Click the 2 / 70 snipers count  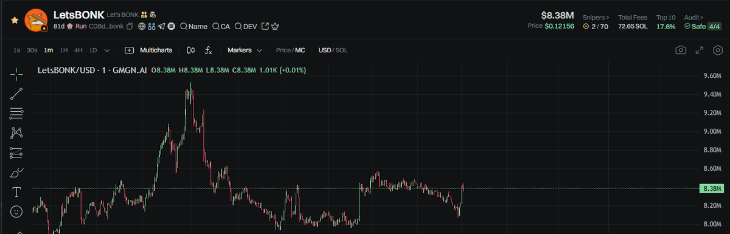[x=599, y=27]
